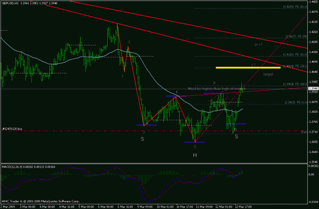Select the yellow target line
319x209 pixels.
coord(248,68)
